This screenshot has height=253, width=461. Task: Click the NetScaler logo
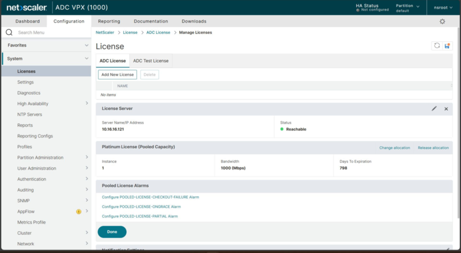[27, 7]
